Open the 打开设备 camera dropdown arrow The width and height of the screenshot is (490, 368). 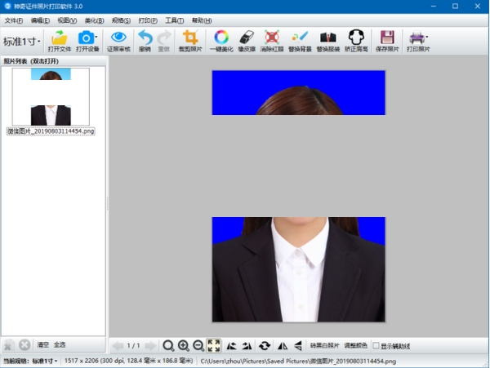tap(96, 37)
